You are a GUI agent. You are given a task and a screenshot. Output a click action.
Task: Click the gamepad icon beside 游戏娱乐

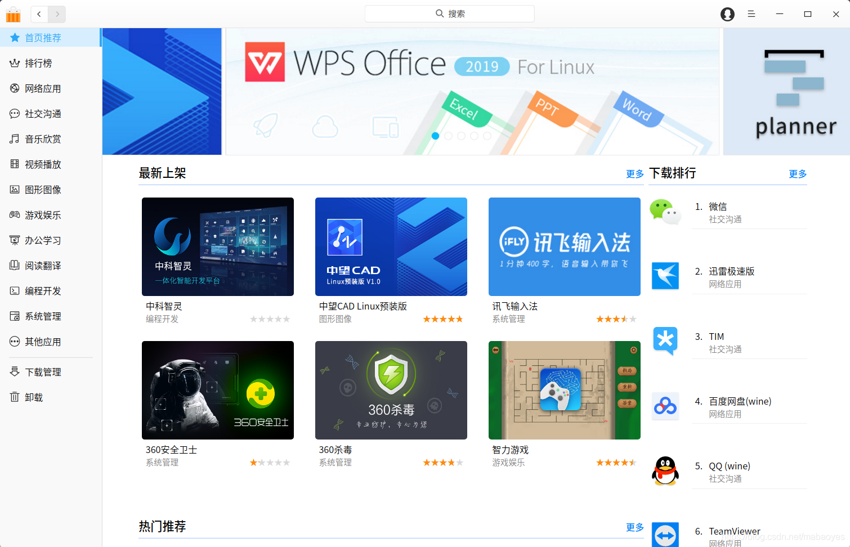15,215
